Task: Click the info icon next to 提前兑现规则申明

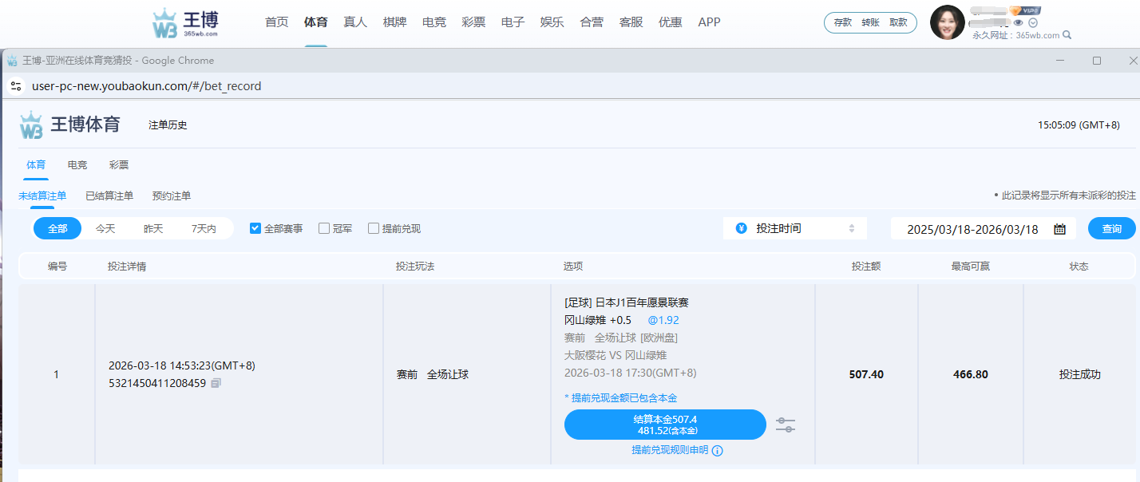Action: click(x=717, y=451)
